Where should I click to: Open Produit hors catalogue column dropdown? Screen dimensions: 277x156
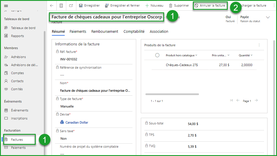[196, 55]
